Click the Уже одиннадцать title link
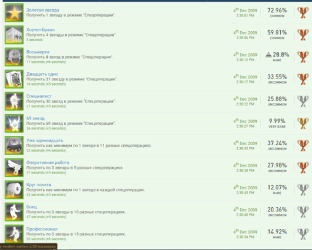 click(45, 140)
